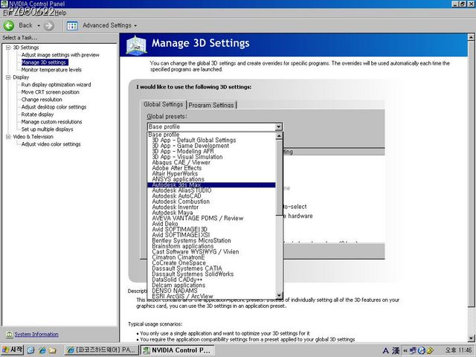Screen dimensions: 476x357
Task: Open the Help menu
Action: (x=60, y=13)
